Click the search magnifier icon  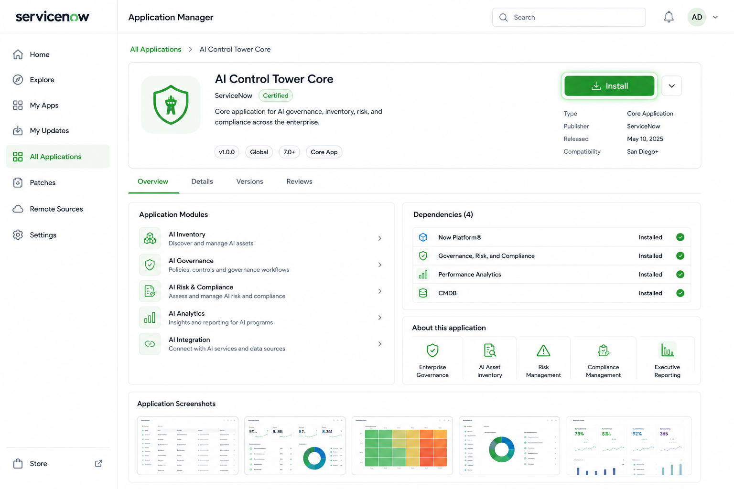503,17
